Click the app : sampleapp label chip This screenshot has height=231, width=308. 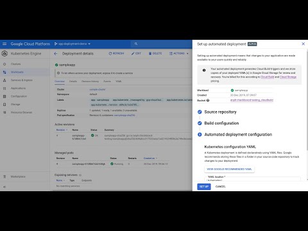pos(100,100)
